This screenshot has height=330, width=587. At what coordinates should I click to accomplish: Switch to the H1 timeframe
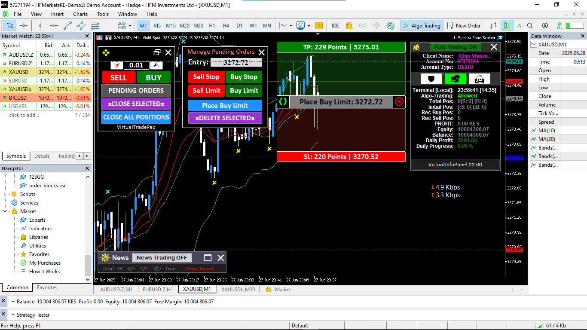[212, 25]
